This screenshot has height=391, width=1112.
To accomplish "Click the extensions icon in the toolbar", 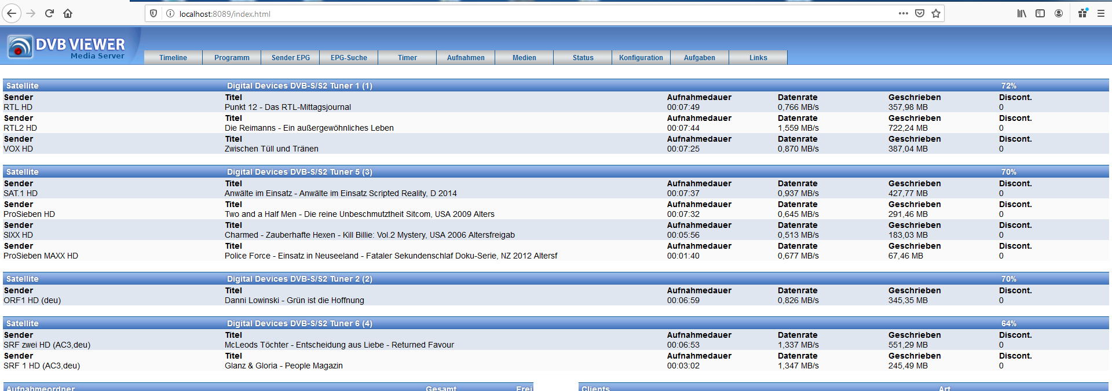I will point(1082,13).
